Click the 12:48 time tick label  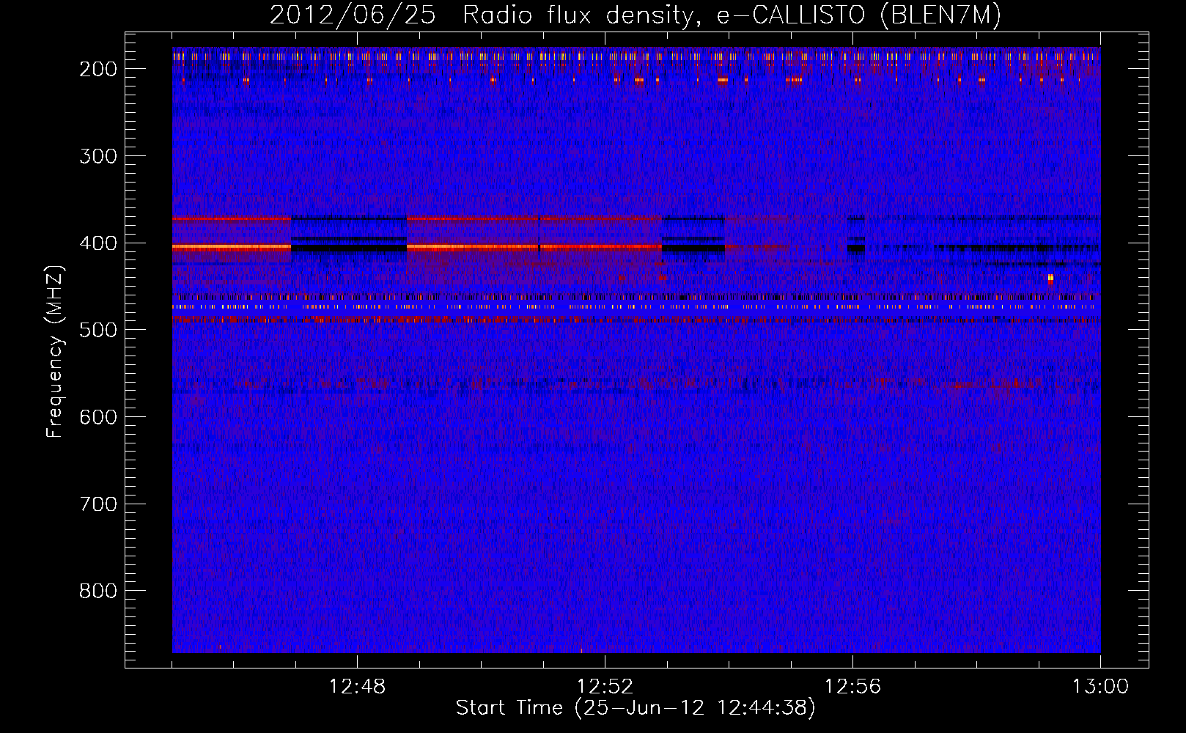(357, 687)
